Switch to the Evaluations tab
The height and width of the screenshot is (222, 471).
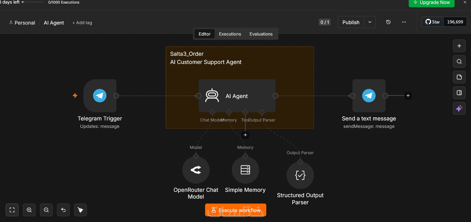[x=261, y=34]
